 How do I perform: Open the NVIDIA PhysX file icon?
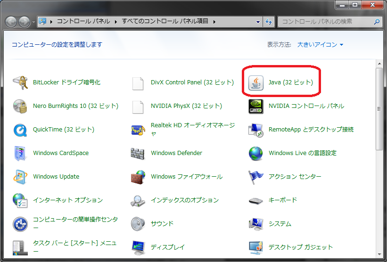[138, 107]
